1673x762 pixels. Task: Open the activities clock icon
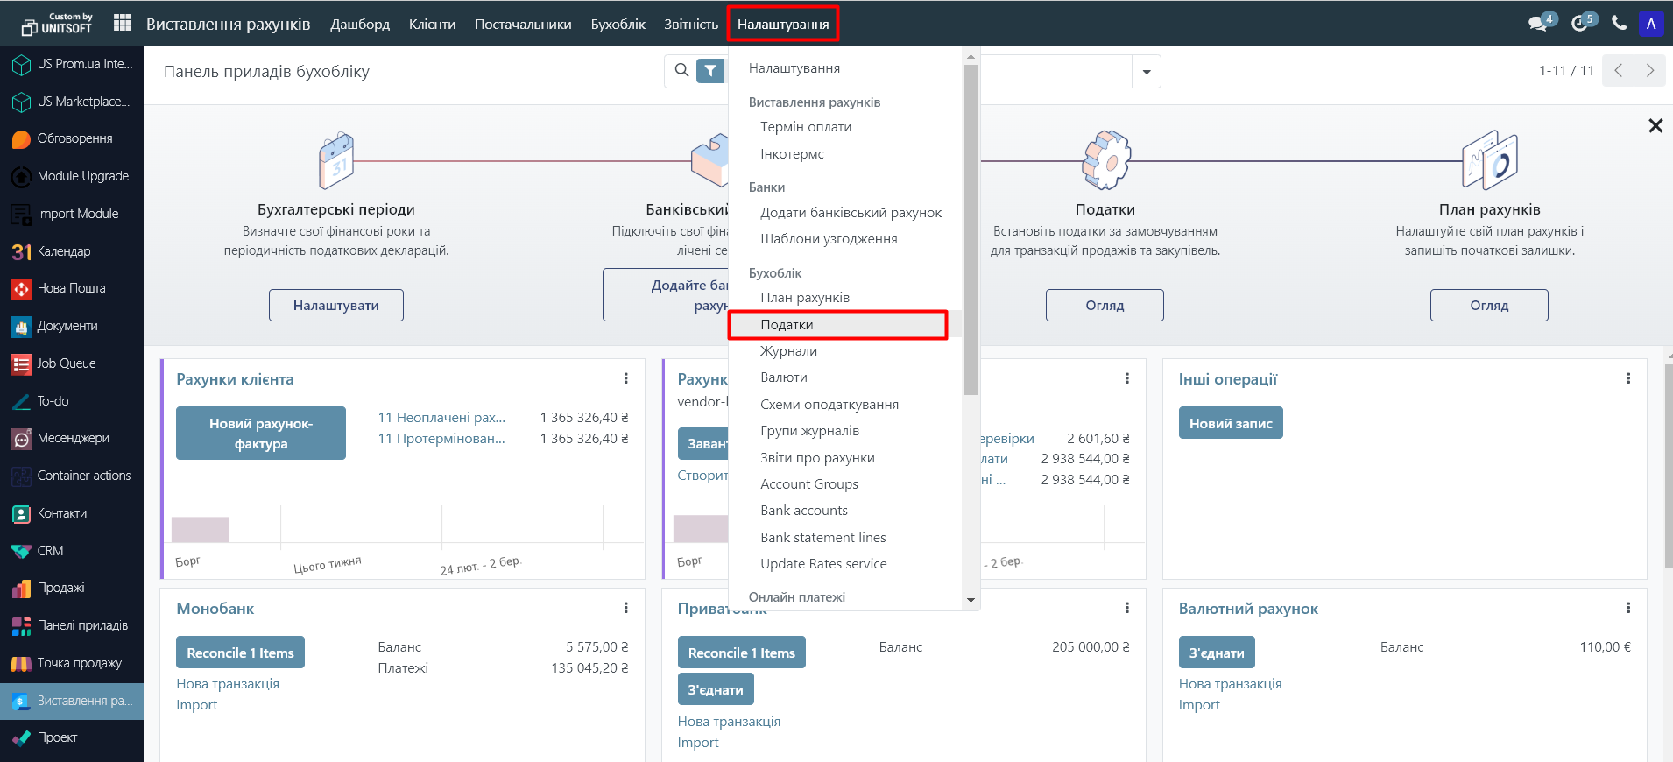tap(1579, 24)
